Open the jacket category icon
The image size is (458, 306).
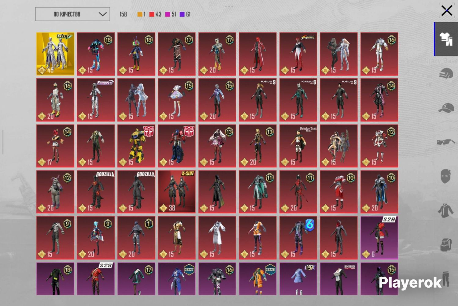[446, 211]
